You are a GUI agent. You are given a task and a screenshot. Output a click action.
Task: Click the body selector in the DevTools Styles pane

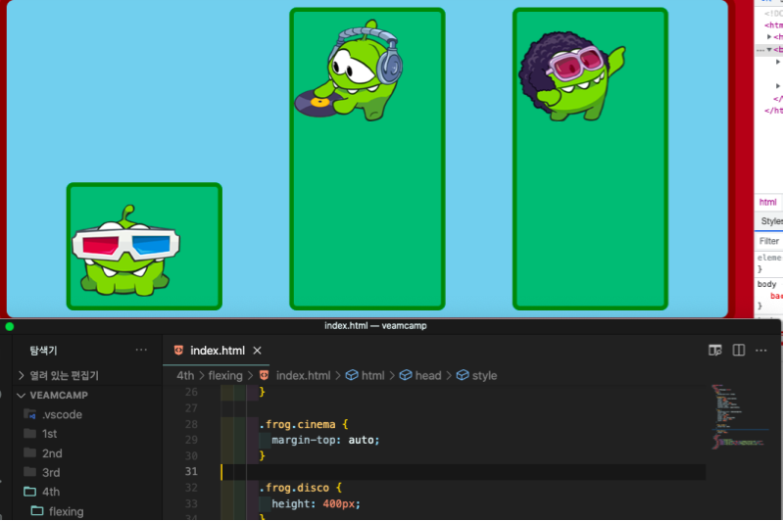[x=766, y=284]
